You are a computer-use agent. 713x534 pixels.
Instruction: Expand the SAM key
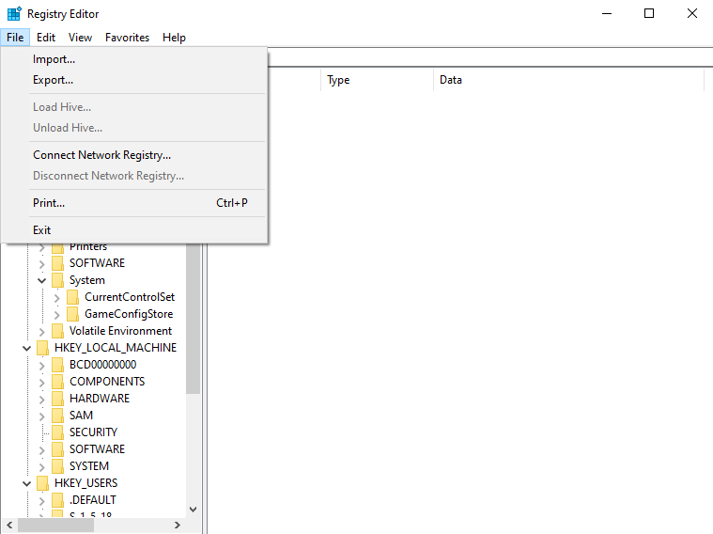pos(42,416)
